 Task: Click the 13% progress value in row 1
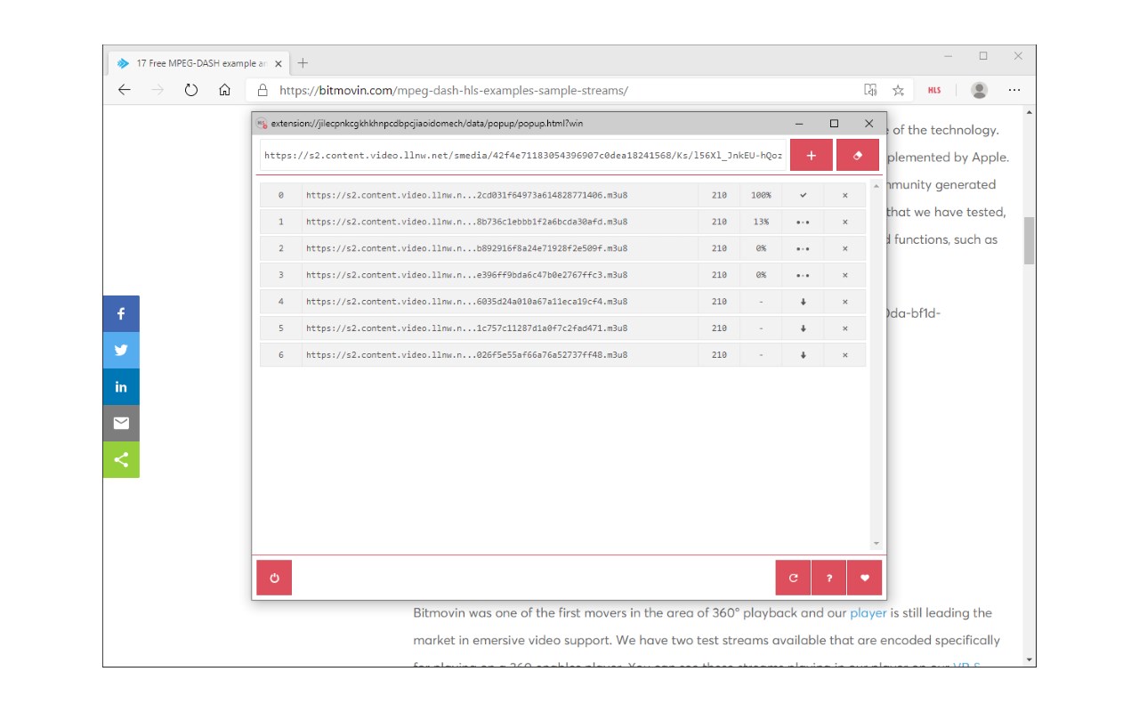click(761, 222)
